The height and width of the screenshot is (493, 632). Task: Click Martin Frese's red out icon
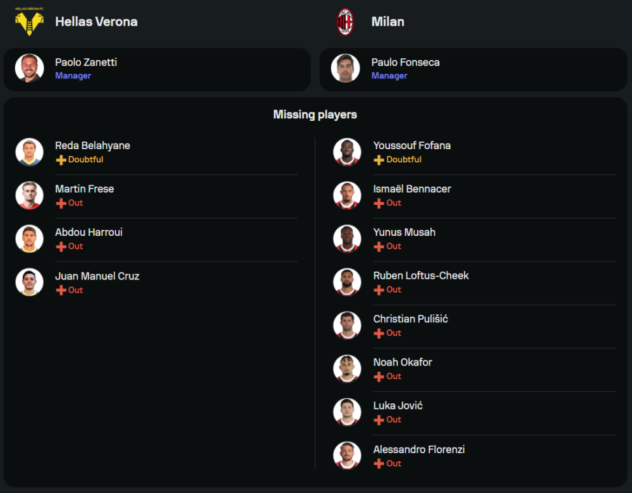pos(61,204)
